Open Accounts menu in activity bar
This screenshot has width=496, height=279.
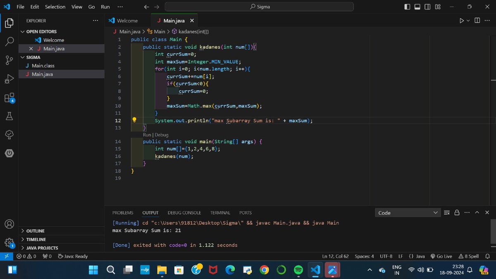[x=9, y=224]
